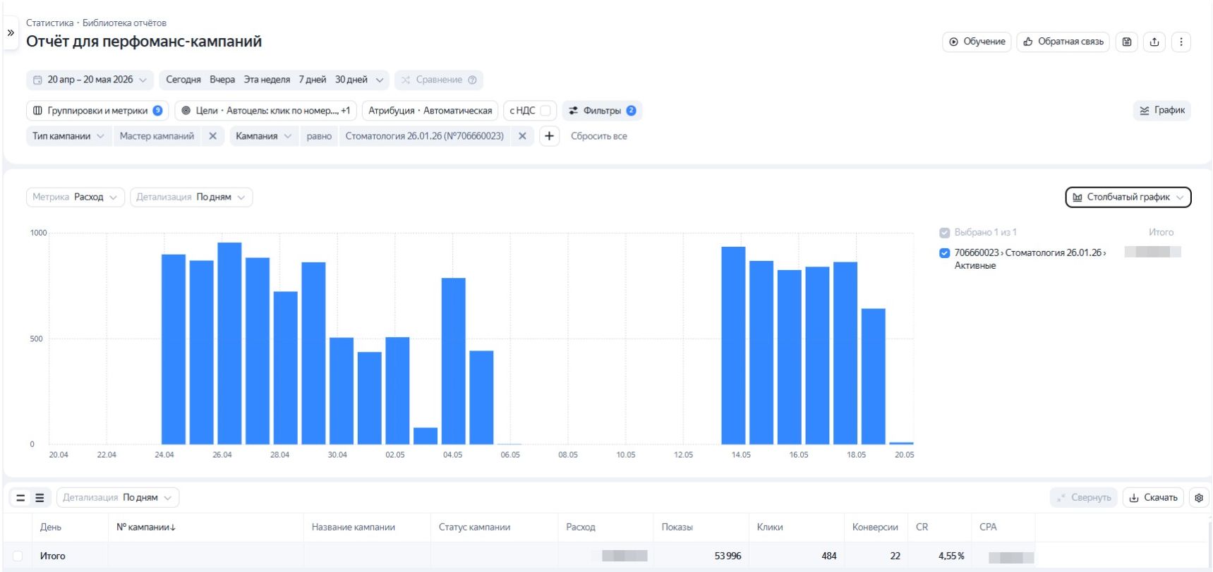Select the 7 дней period preset

[x=312, y=80]
